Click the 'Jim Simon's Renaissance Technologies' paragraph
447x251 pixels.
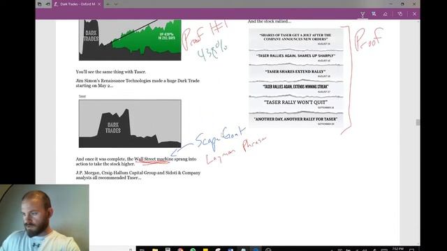[x=138, y=83]
